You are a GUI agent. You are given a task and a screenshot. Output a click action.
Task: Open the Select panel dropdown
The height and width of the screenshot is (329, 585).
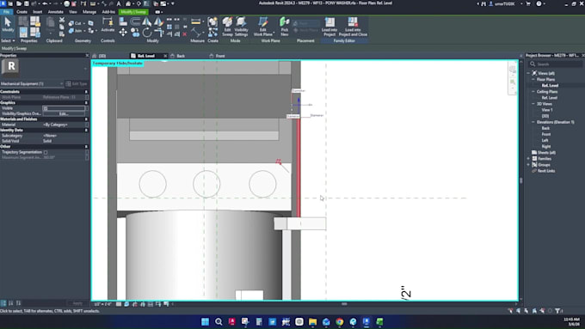8,40
